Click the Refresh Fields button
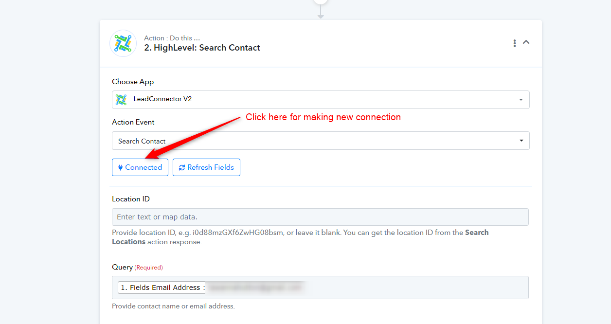611x324 pixels. click(206, 167)
